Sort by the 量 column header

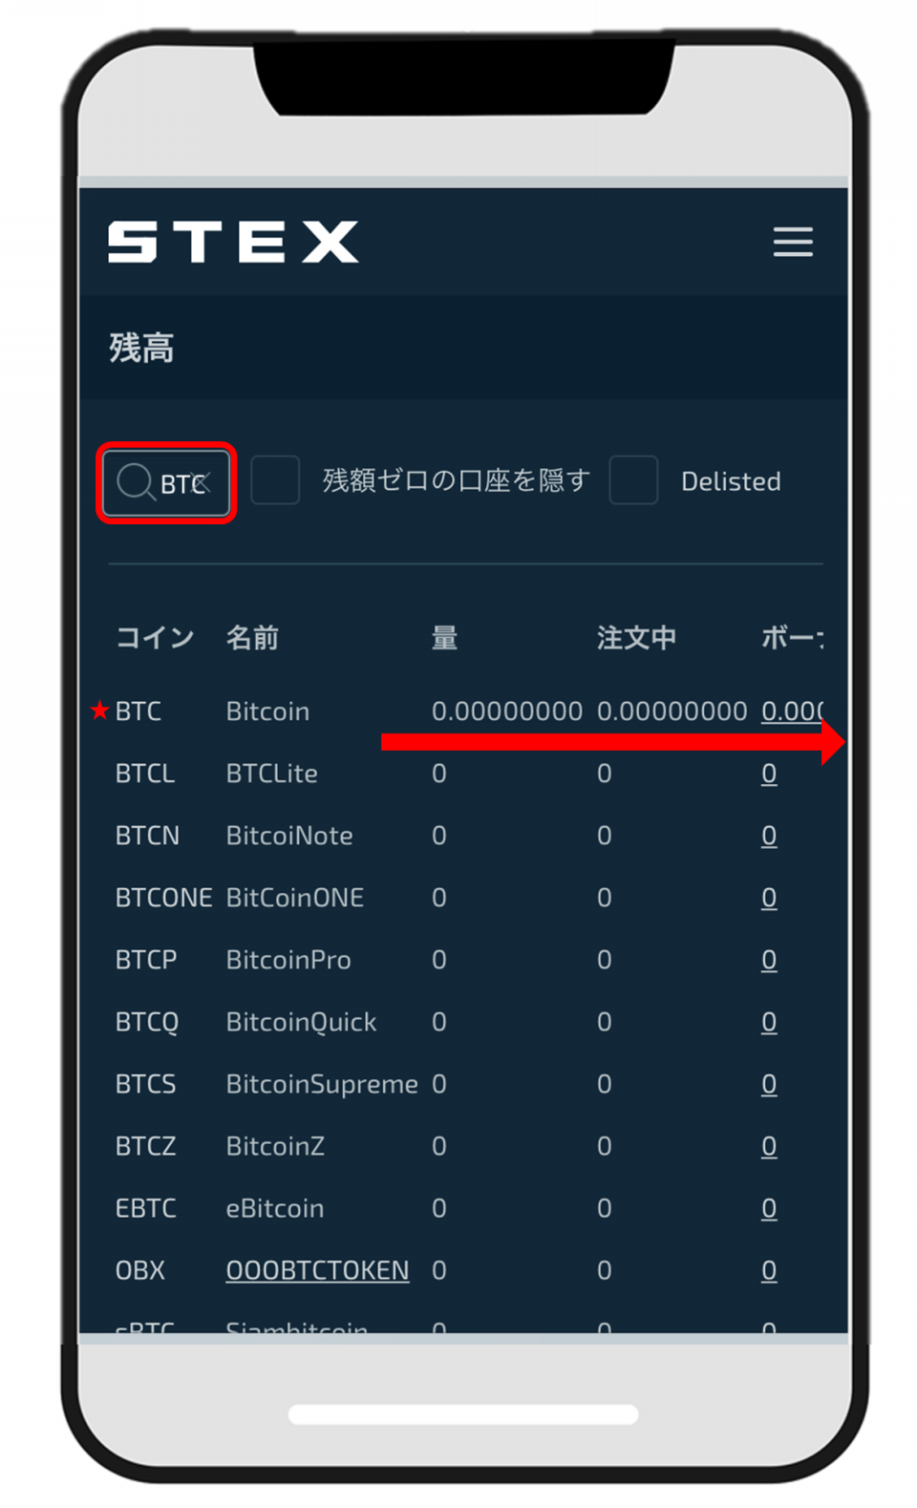point(444,638)
